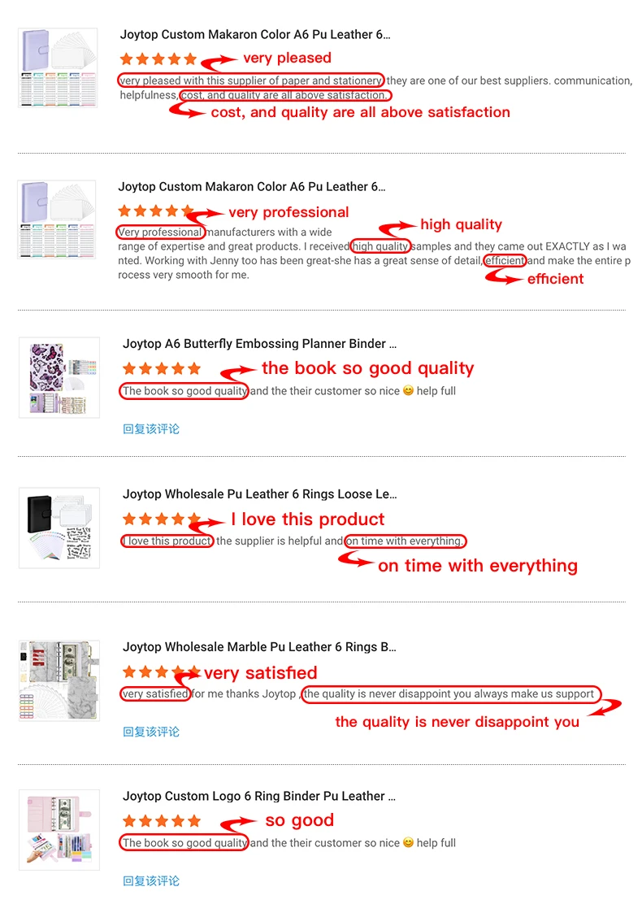The image size is (642, 904).
Task: Click the circled 'on time with everything' text
Action: click(405, 541)
